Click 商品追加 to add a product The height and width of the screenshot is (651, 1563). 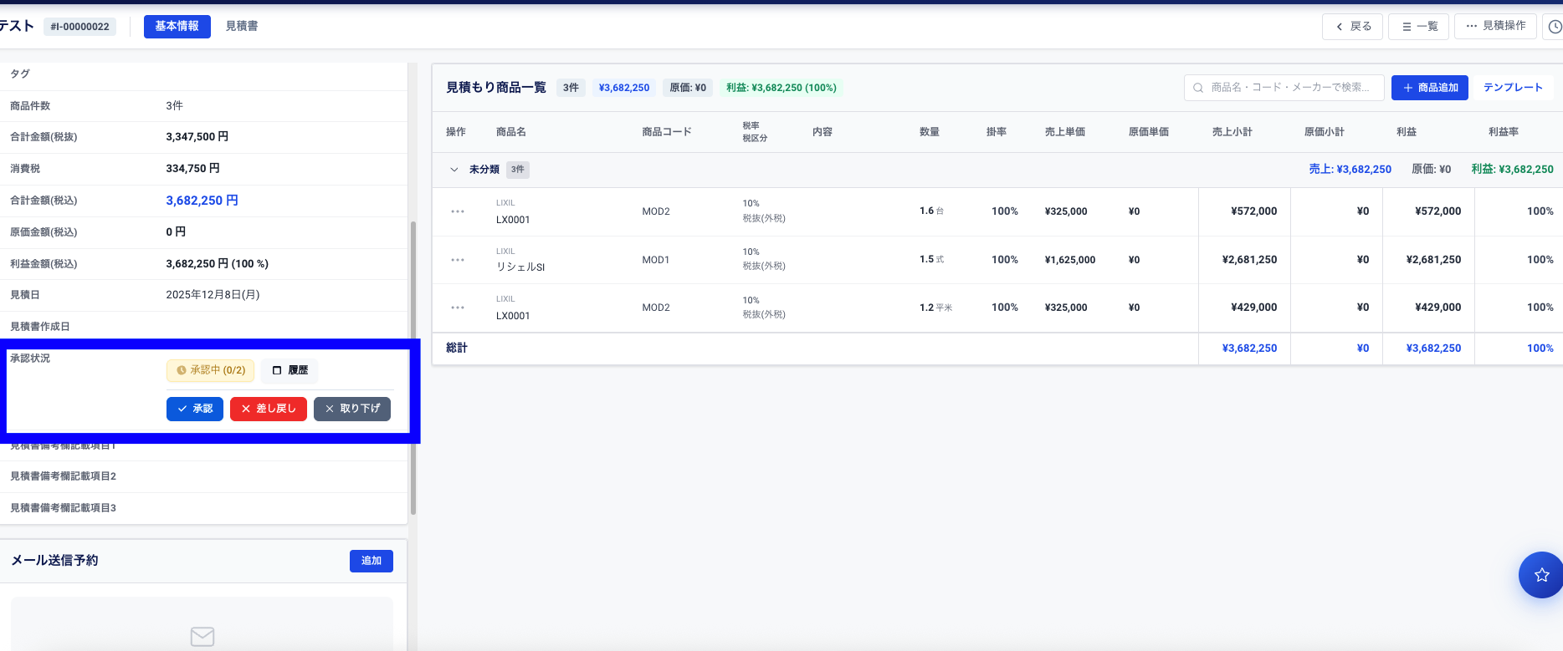click(1429, 88)
